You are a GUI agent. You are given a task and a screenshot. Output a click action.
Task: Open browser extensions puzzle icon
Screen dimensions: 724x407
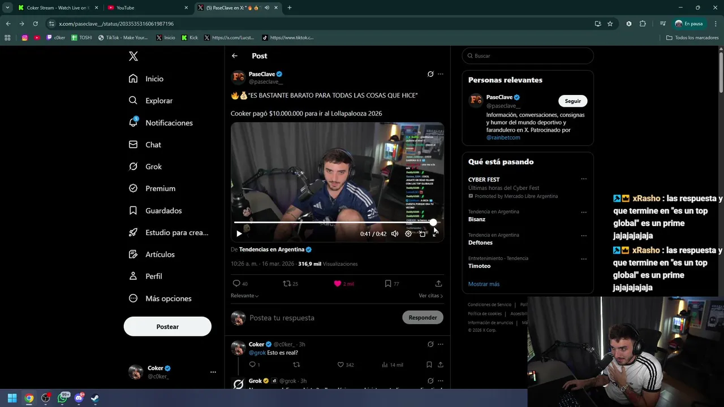643,24
